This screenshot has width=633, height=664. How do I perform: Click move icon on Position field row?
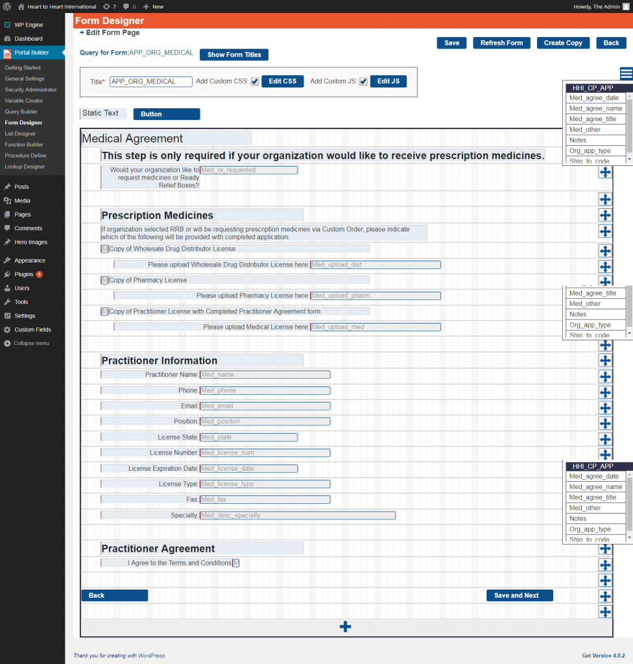coord(605,423)
